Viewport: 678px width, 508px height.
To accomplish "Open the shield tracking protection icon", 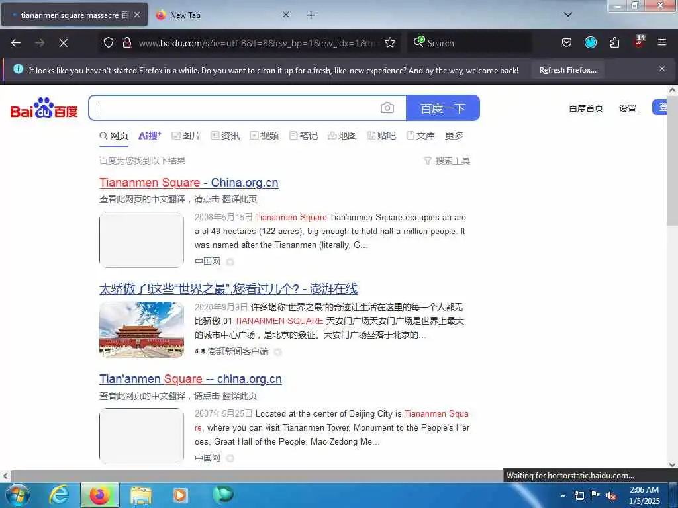I will pyautogui.click(x=109, y=43).
